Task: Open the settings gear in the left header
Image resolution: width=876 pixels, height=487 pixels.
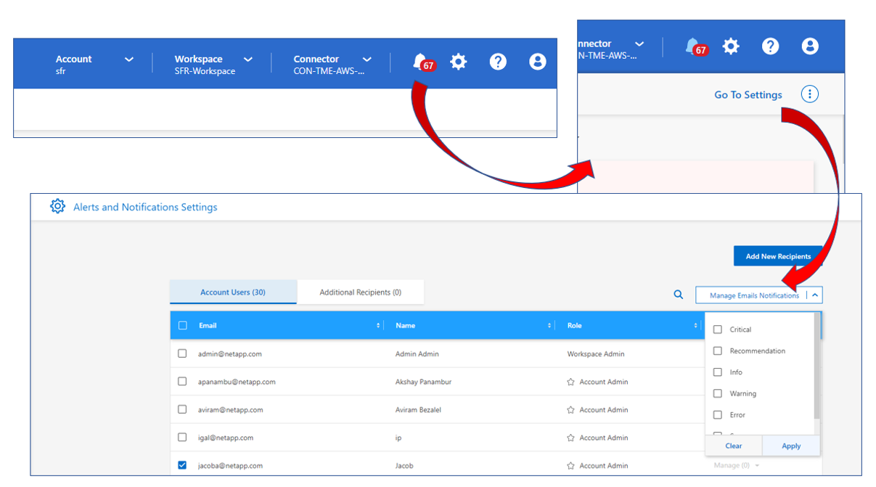Action: click(459, 62)
